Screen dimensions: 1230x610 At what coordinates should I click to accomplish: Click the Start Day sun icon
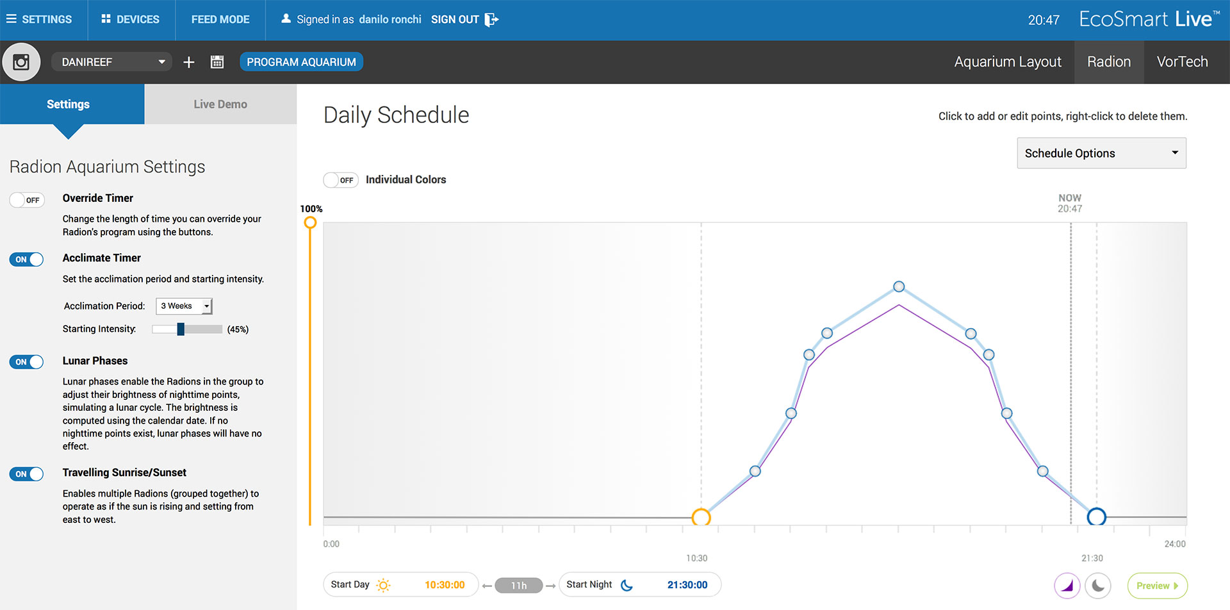pyautogui.click(x=383, y=585)
